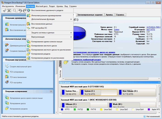Click the System volume label link
Image resolution: width=162 pixels, height=119 pixels.
[117, 30]
